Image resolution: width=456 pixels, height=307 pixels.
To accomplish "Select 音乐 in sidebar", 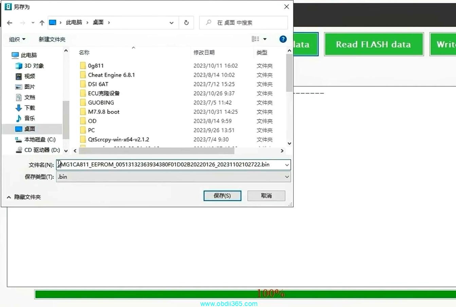I will 25,118.
